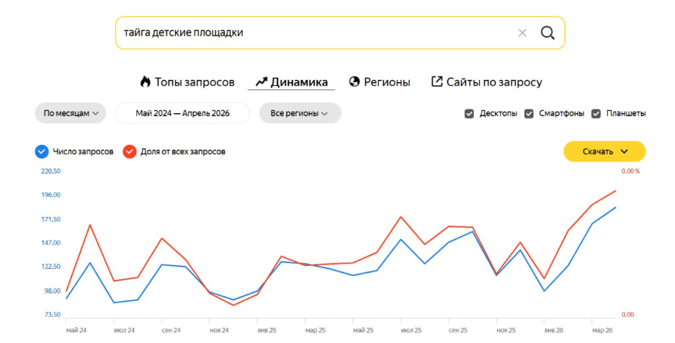Expand the Все регионы dropdown
This screenshot has height=343, width=675.
coord(300,113)
